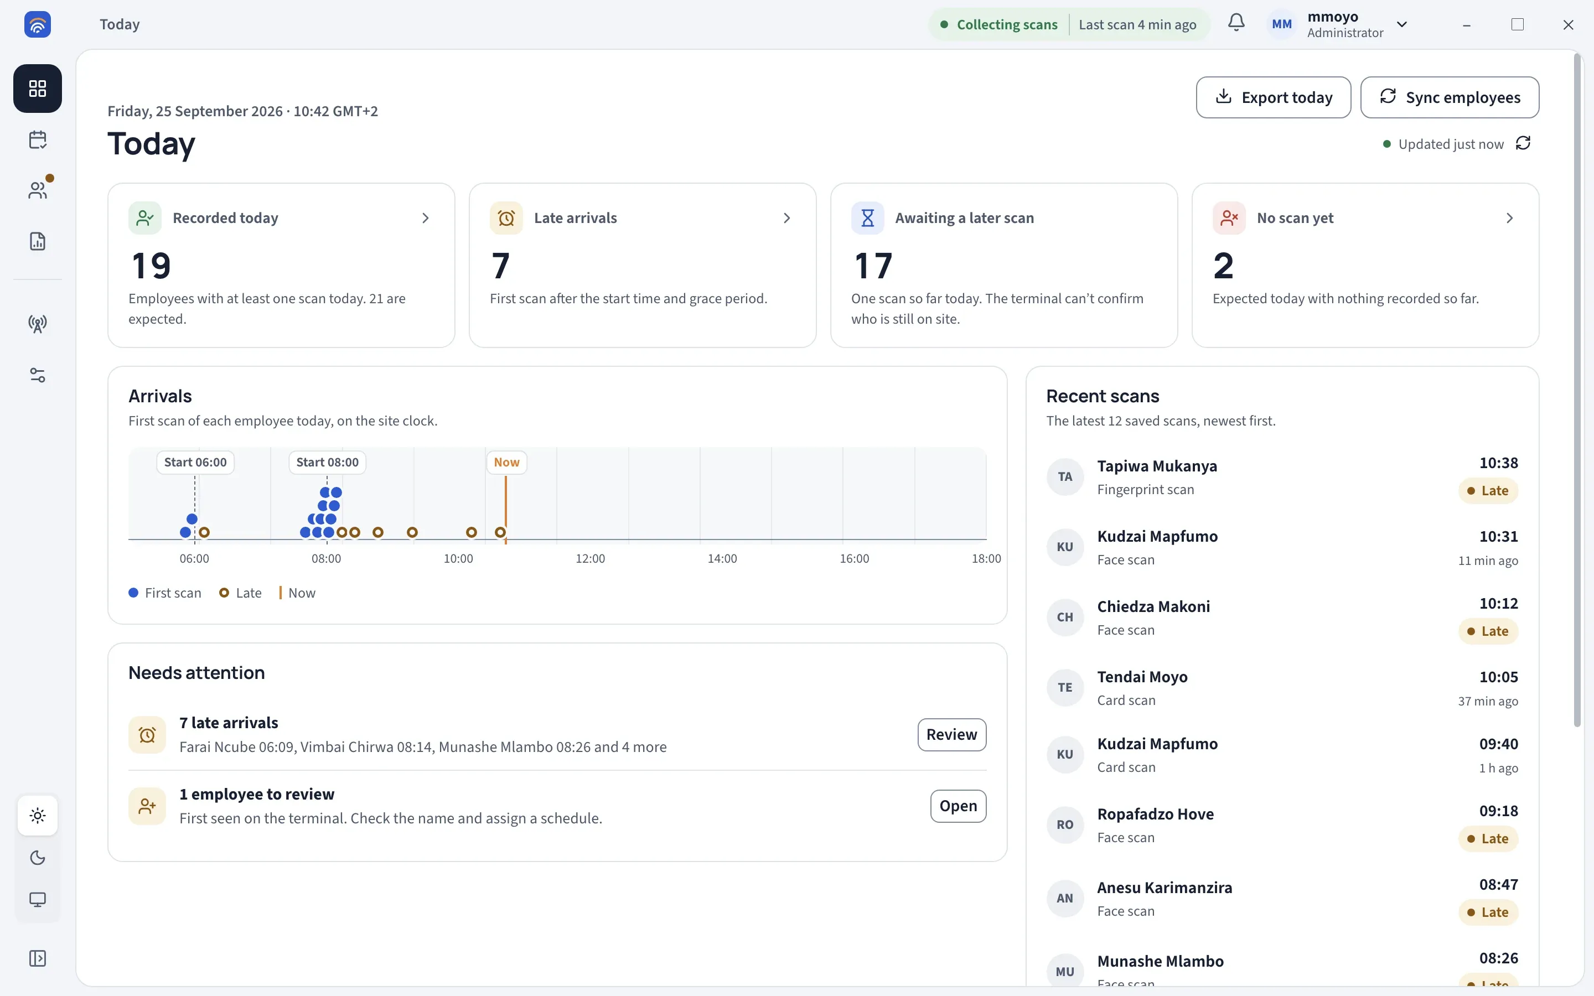Open the reports document icon in sidebar
Image resolution: width=1594 pixels, height=996 pixels.
click(38, 241)
